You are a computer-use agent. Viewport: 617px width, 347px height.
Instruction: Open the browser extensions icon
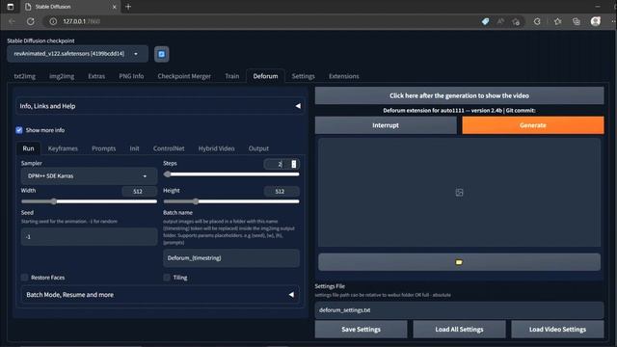tap(537, 21)
